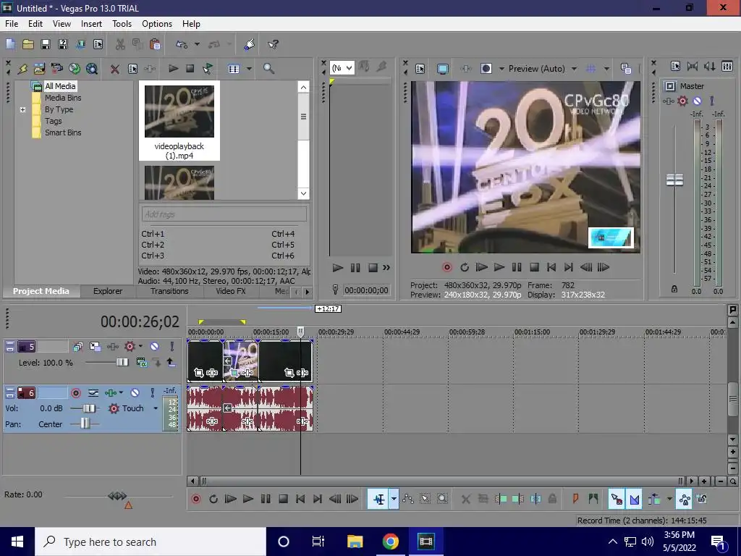The width and height of the screenshot is (741, 556).
Task: Open the Insert menu
Action: coord(91,24)
